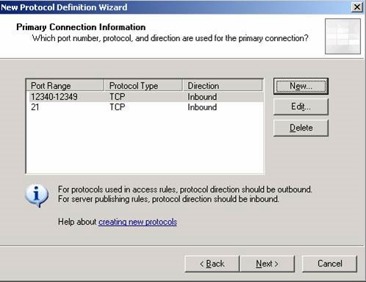Open Edit... for the selected port
This screenshot has width=366, height=282.
301,107
